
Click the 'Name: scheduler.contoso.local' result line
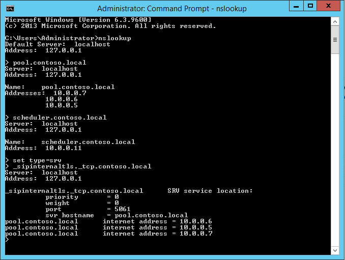70,142
